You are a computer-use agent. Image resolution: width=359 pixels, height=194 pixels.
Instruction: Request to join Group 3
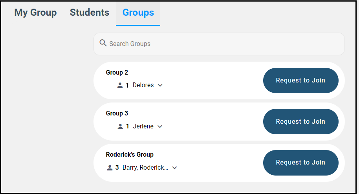pos(300,122)
